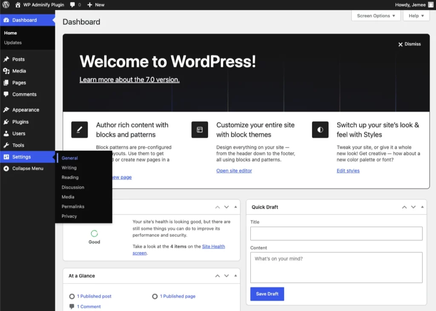This screenshot has height=311, width=436.
Task: Toggle Quick Draft panel collapse triangle
Action: 422,207
